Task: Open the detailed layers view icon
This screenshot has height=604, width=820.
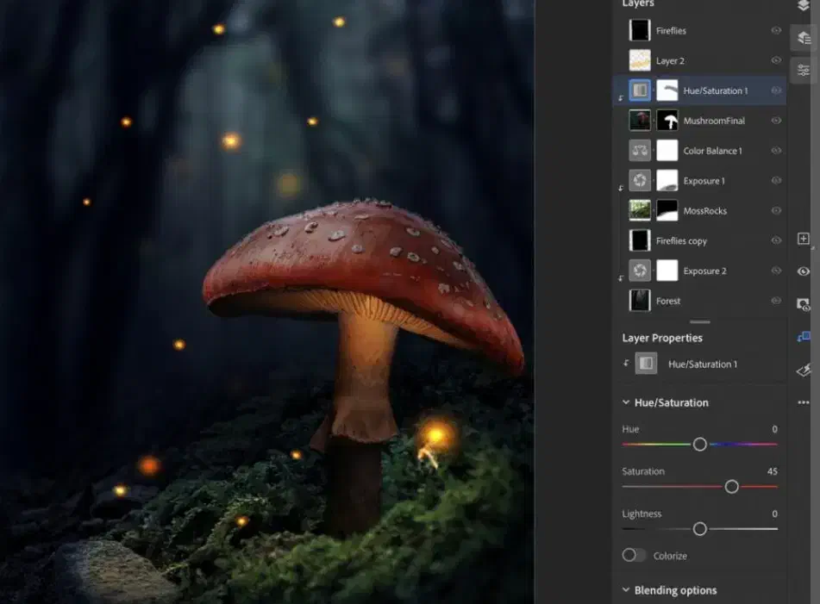Action: (x=803, y=38)
